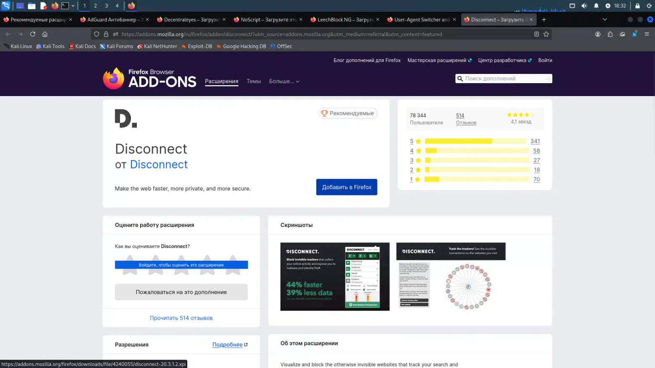Open the list all tabs dropdown
Viewport: 655px width, 368px height.
point(605,20)
